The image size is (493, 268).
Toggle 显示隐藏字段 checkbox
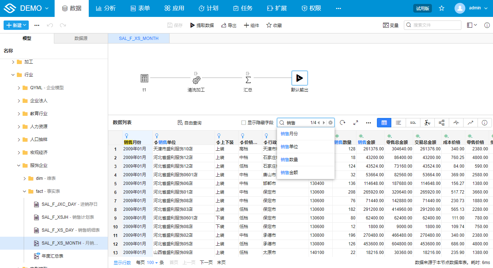tap(244, 123)
